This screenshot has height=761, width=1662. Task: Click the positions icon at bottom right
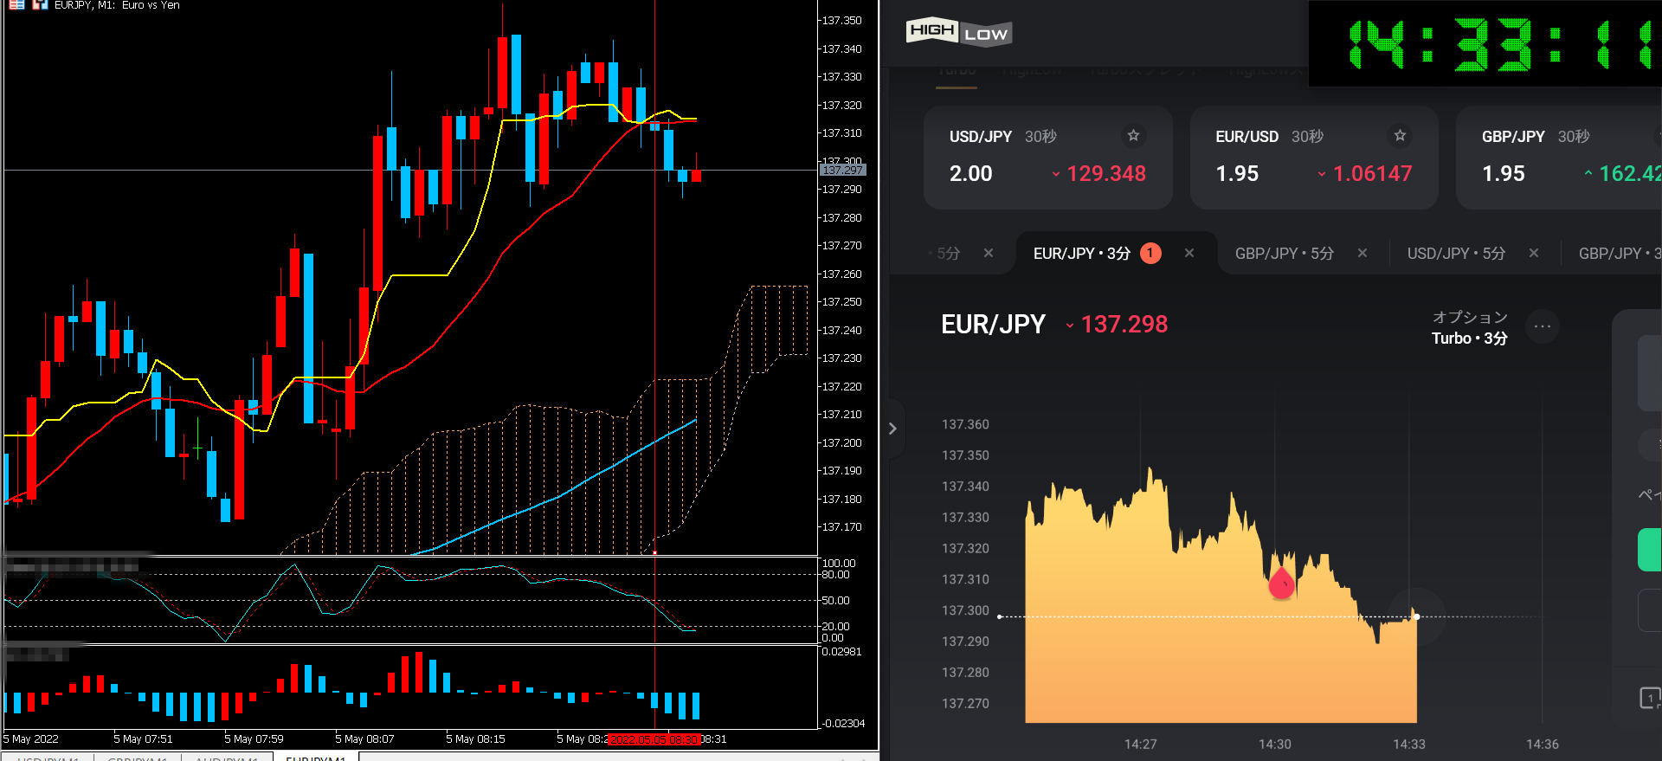pos(1651,698)
